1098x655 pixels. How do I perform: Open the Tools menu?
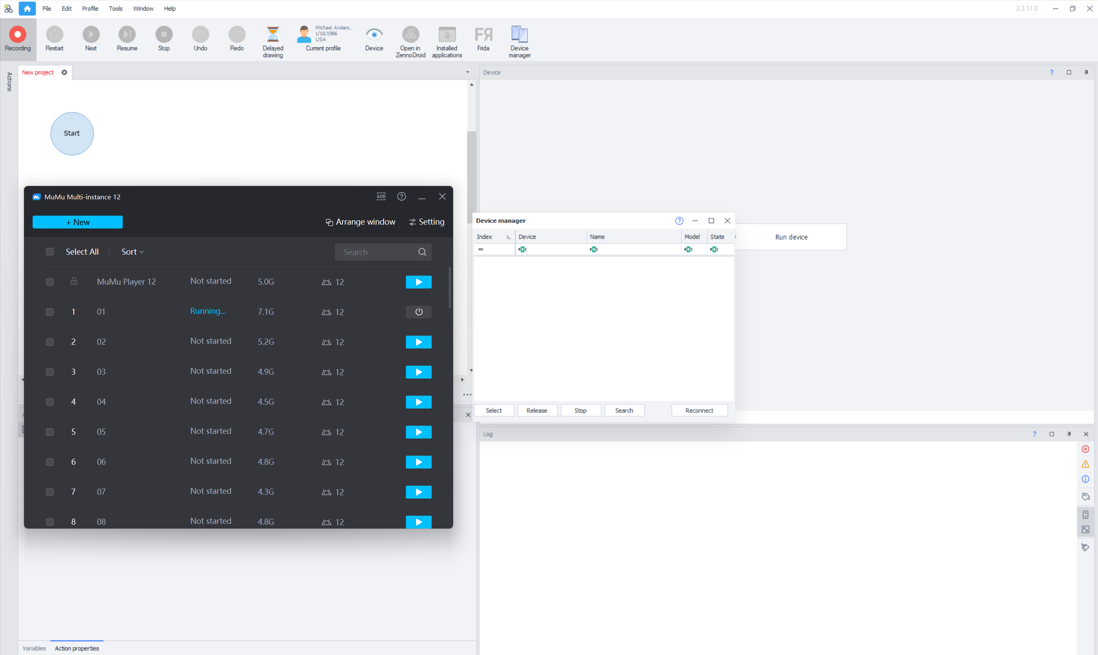(x=115, y=9)
